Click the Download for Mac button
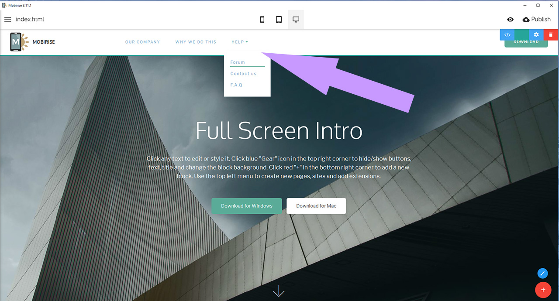This screenshot has height=301, width=559. [x=316, y=205]
